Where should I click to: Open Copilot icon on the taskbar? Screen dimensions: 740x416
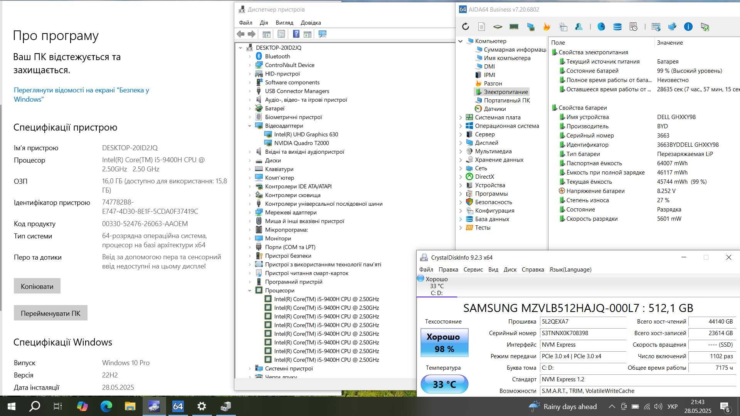(82, 406)
